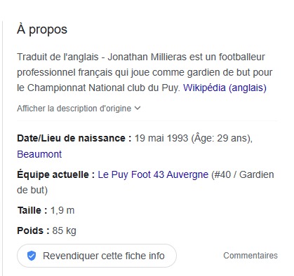
Task: Click the #40 / Gardien de but text
Action: point(145,182)
